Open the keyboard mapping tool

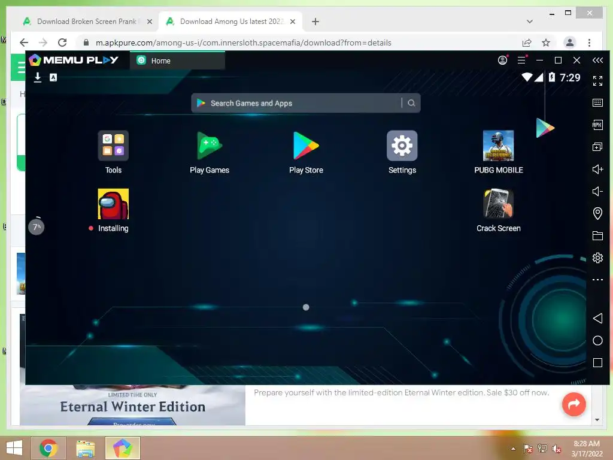(x=597, y=103)
